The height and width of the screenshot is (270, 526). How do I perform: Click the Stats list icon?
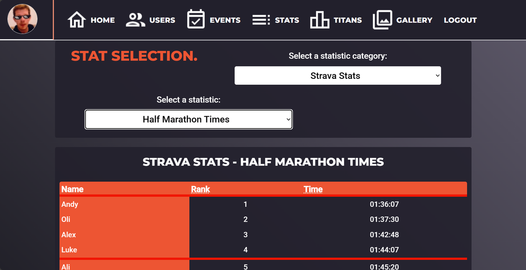[x=261, y=20]
